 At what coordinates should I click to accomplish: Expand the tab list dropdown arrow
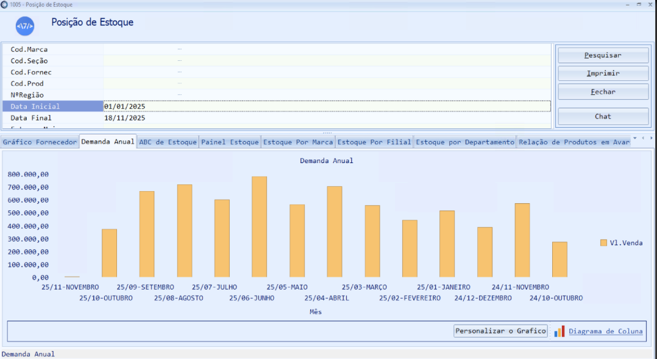634,139
